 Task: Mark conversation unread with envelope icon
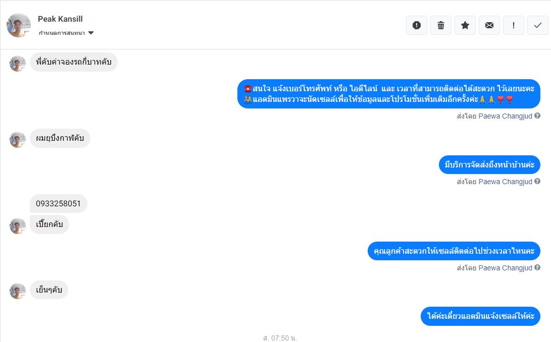pos(489,25)
